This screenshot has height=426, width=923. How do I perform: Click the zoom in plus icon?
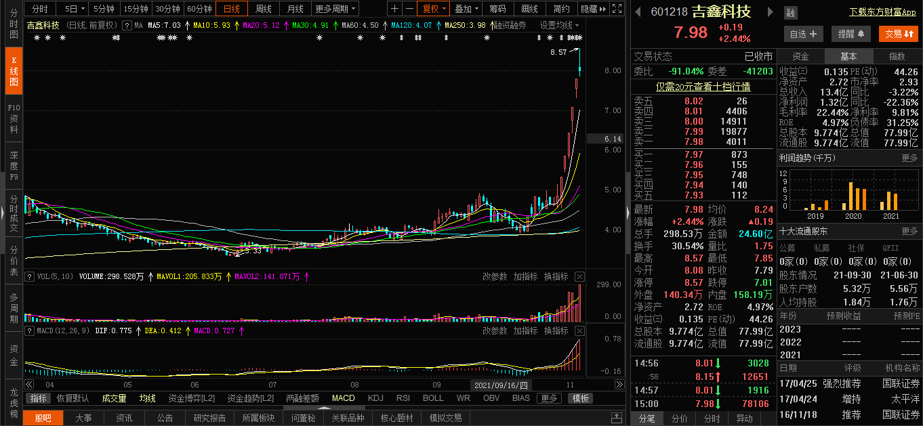(x=395, y=9)
